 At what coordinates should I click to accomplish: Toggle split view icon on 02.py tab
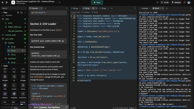93,8
